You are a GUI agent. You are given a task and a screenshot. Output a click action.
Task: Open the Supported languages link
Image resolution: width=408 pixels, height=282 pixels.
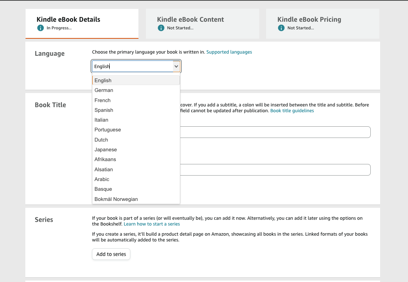coord(229,52)
